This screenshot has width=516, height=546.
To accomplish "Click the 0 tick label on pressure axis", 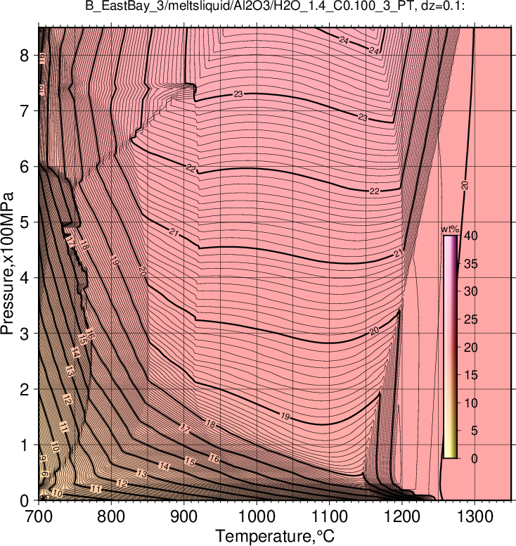I will point(25,501).
